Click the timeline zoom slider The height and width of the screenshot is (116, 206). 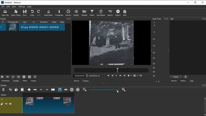coord(104,90)
